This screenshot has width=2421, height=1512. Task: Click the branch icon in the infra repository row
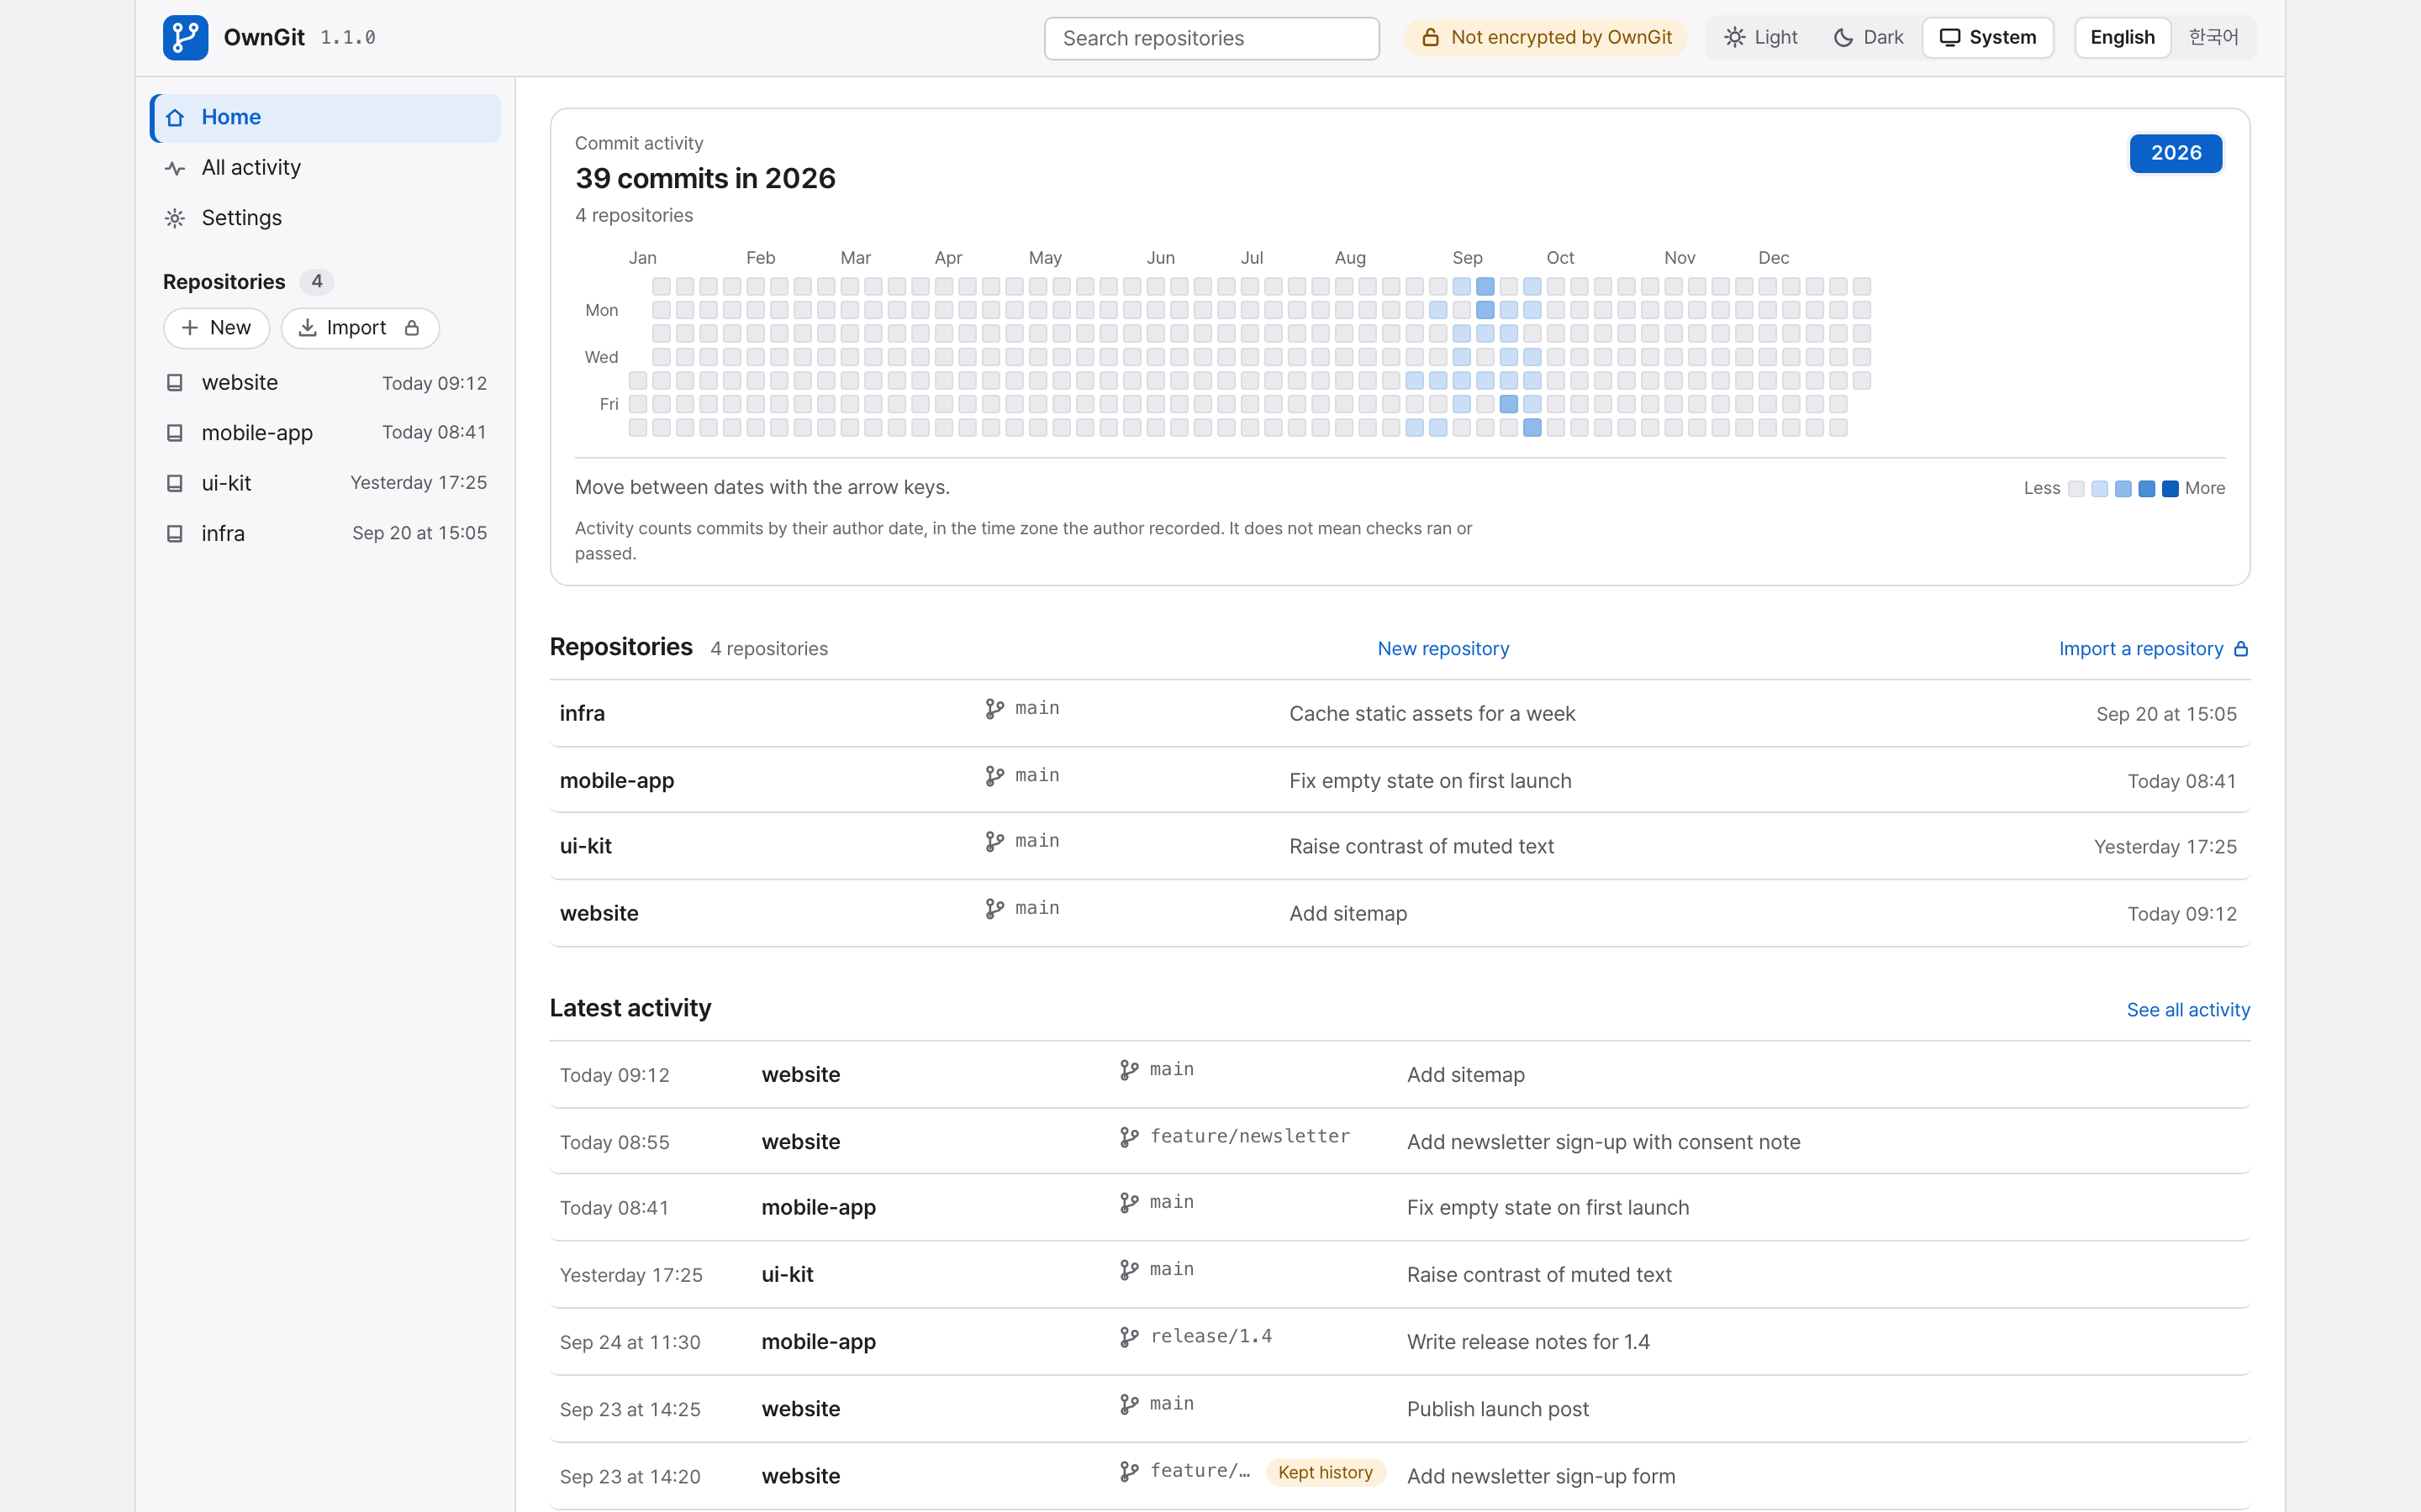pos(994,709)
